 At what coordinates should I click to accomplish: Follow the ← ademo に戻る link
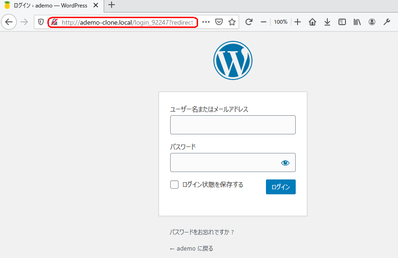pos(192,249)
